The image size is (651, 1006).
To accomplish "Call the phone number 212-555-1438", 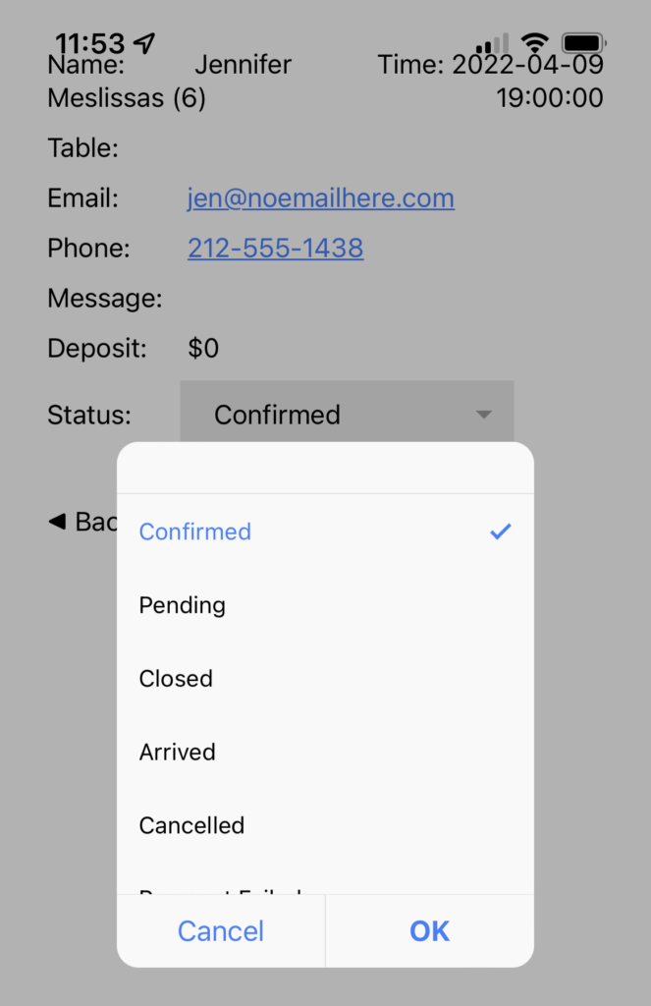I will pyautogui.click(x=276, y=248).
